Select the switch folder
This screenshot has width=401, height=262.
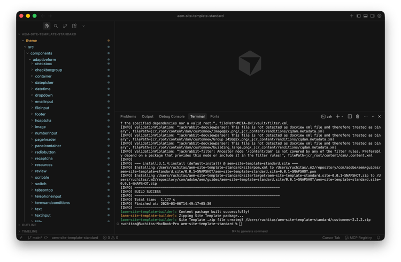click(65, 184)
